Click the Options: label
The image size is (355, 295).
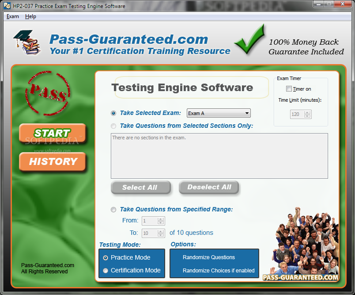click(183, 244)
